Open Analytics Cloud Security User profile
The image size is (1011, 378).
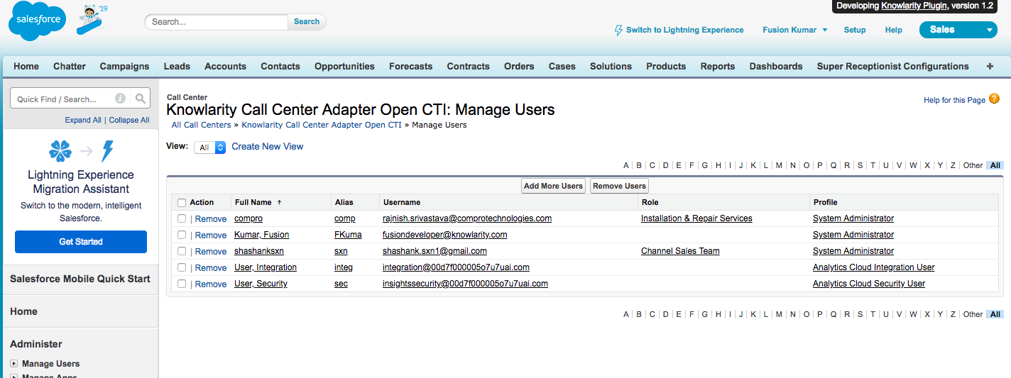click(x=869, y=284)
